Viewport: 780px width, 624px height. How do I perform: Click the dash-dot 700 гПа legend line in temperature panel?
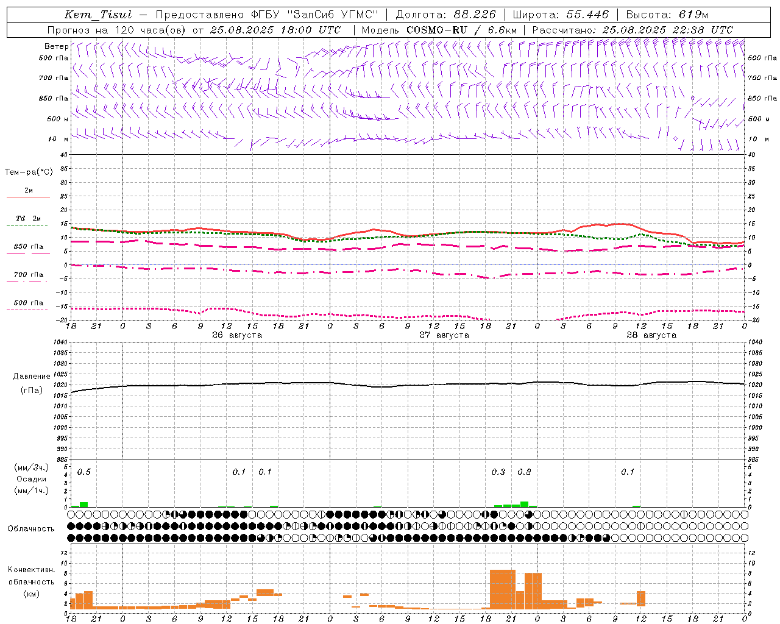point(27,282)
